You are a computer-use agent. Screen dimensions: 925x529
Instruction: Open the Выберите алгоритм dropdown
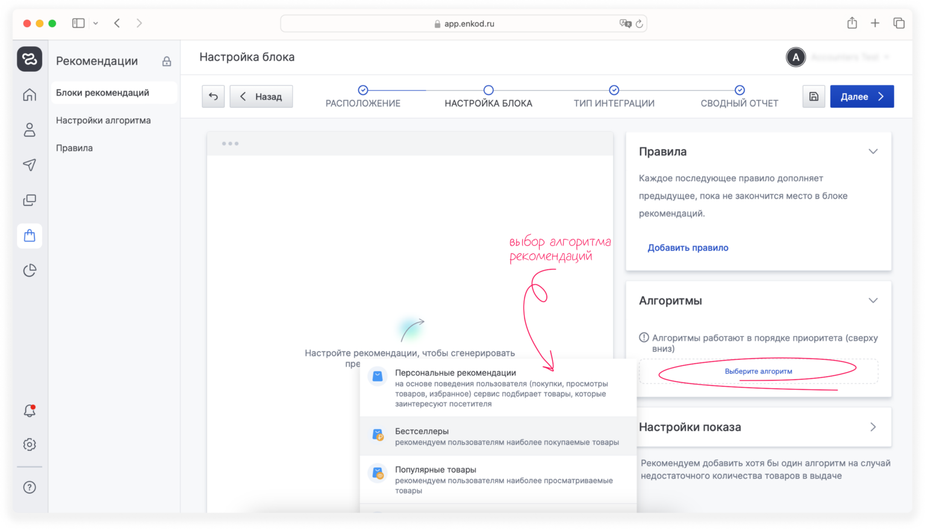tap(758, 371)
